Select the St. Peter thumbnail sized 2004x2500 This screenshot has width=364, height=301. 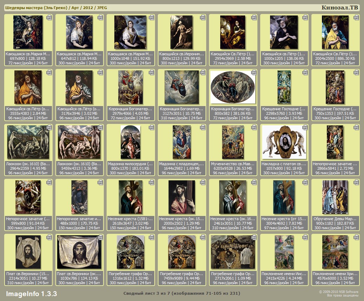tap(335, 32)
